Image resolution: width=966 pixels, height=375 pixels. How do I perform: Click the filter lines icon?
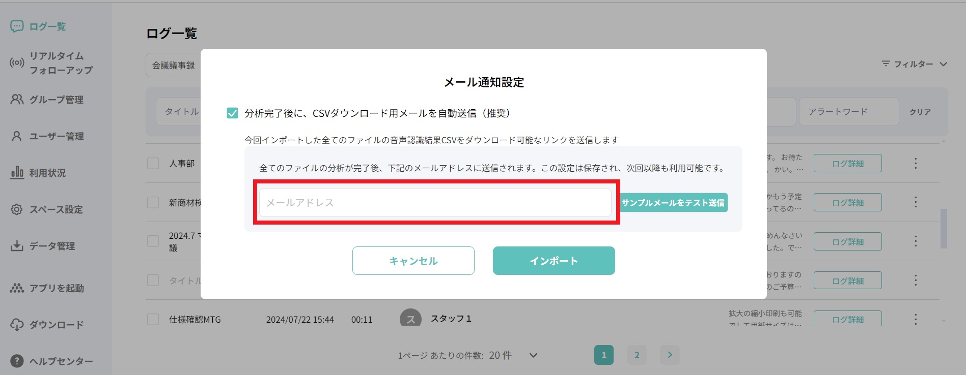point(886,64)
